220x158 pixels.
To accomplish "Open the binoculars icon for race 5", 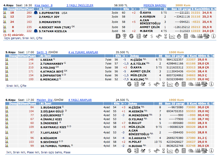I will click(x=157, y=84).
